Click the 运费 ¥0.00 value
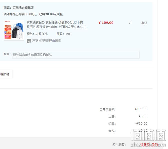Viewport: 168px width, 149px height. click(x=143, y=116)
